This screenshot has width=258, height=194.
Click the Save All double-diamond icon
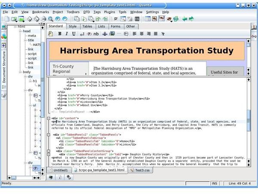[37, 19]
